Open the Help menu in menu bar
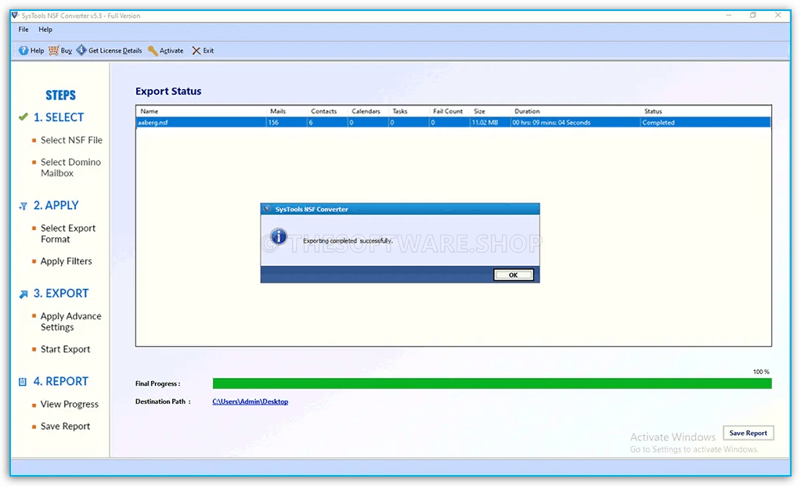The image size is (801, 486). coord(45,30)
